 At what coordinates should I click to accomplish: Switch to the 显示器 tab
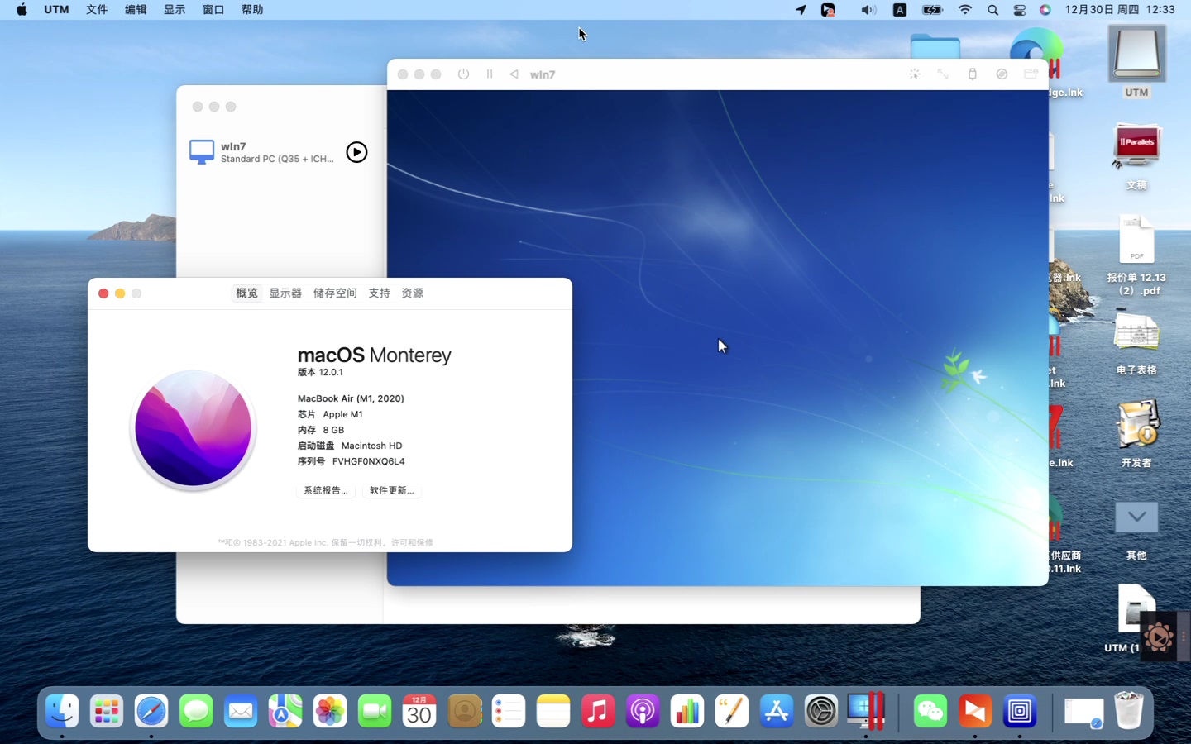[285, 293]
